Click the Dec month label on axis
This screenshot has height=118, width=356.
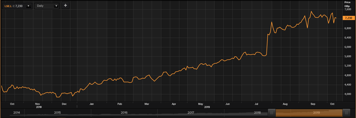(64, 104)
